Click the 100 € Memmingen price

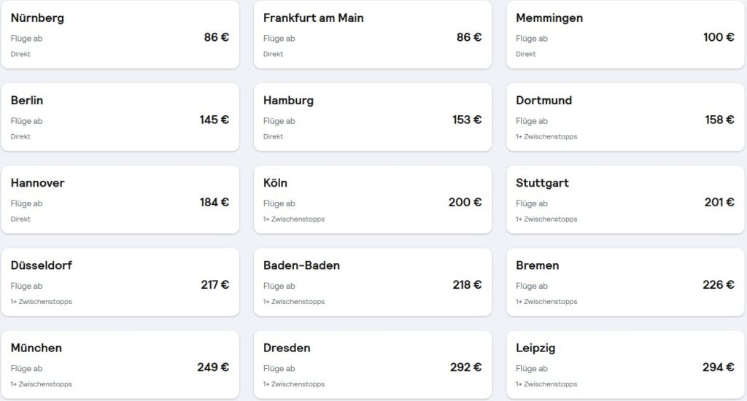coord(719,37)
